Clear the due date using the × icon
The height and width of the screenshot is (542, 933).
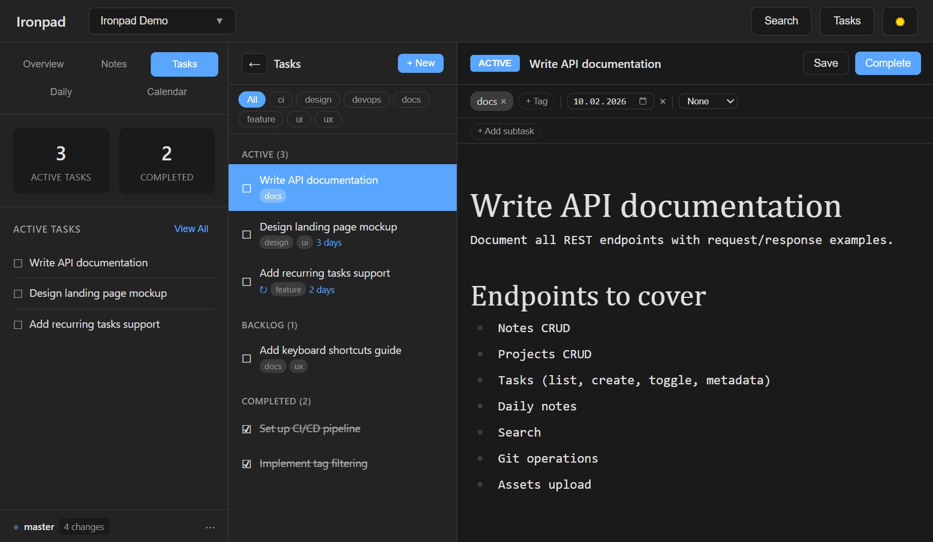pos(662,101)
